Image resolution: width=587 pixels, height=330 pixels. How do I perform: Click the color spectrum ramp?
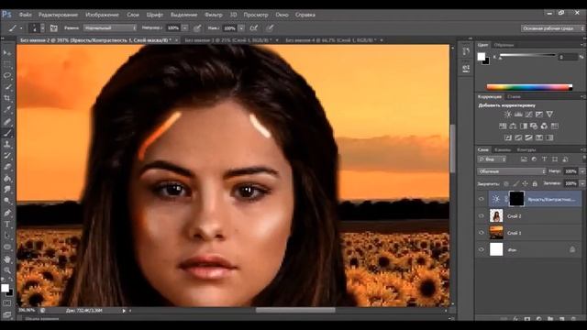pyautogui.click(x=529, y=87)
